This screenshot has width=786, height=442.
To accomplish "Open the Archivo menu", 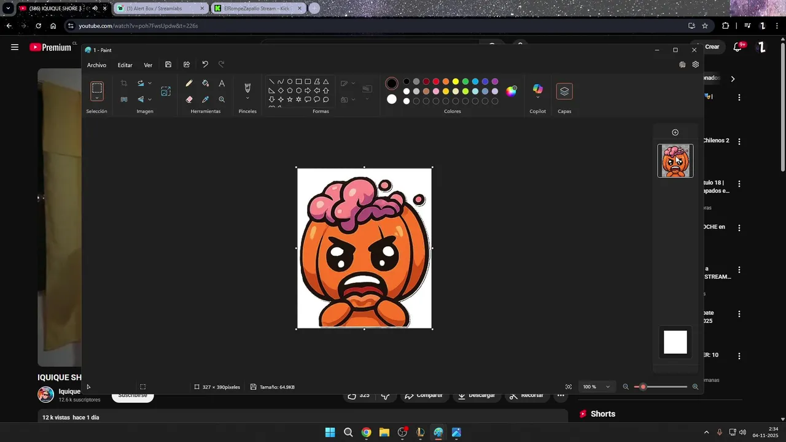I will (96, 65).
